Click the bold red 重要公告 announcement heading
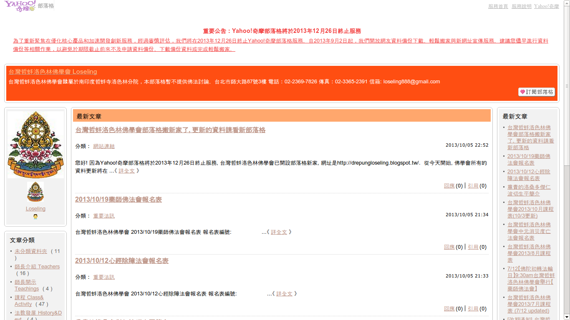 pyautogui.click(x=282, y=31)
